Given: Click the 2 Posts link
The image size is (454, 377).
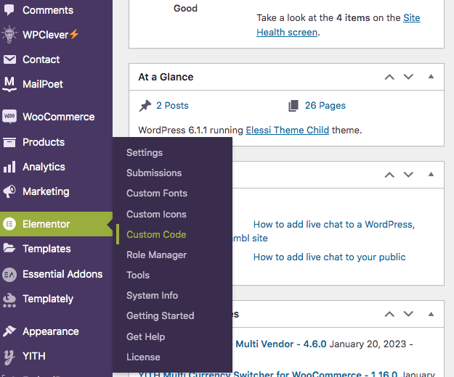Looking at the screenshot, I should [x=172, y=106].
